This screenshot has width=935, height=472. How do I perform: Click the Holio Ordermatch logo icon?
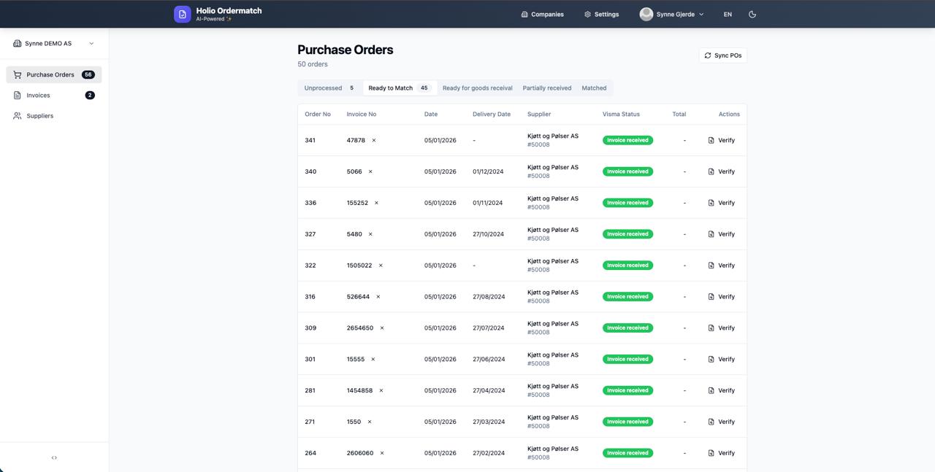[x=182, y=14]
